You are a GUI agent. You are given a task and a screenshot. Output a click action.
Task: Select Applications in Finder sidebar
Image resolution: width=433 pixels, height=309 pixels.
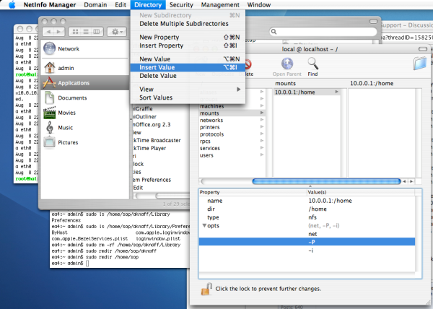point(84,83)
